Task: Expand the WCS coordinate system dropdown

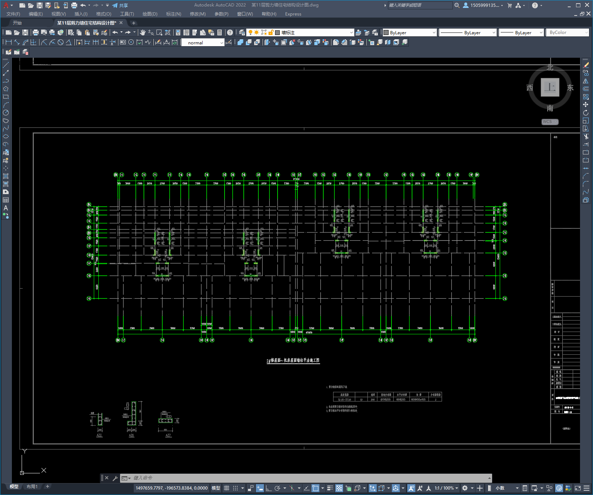Action: coord(550,122)
